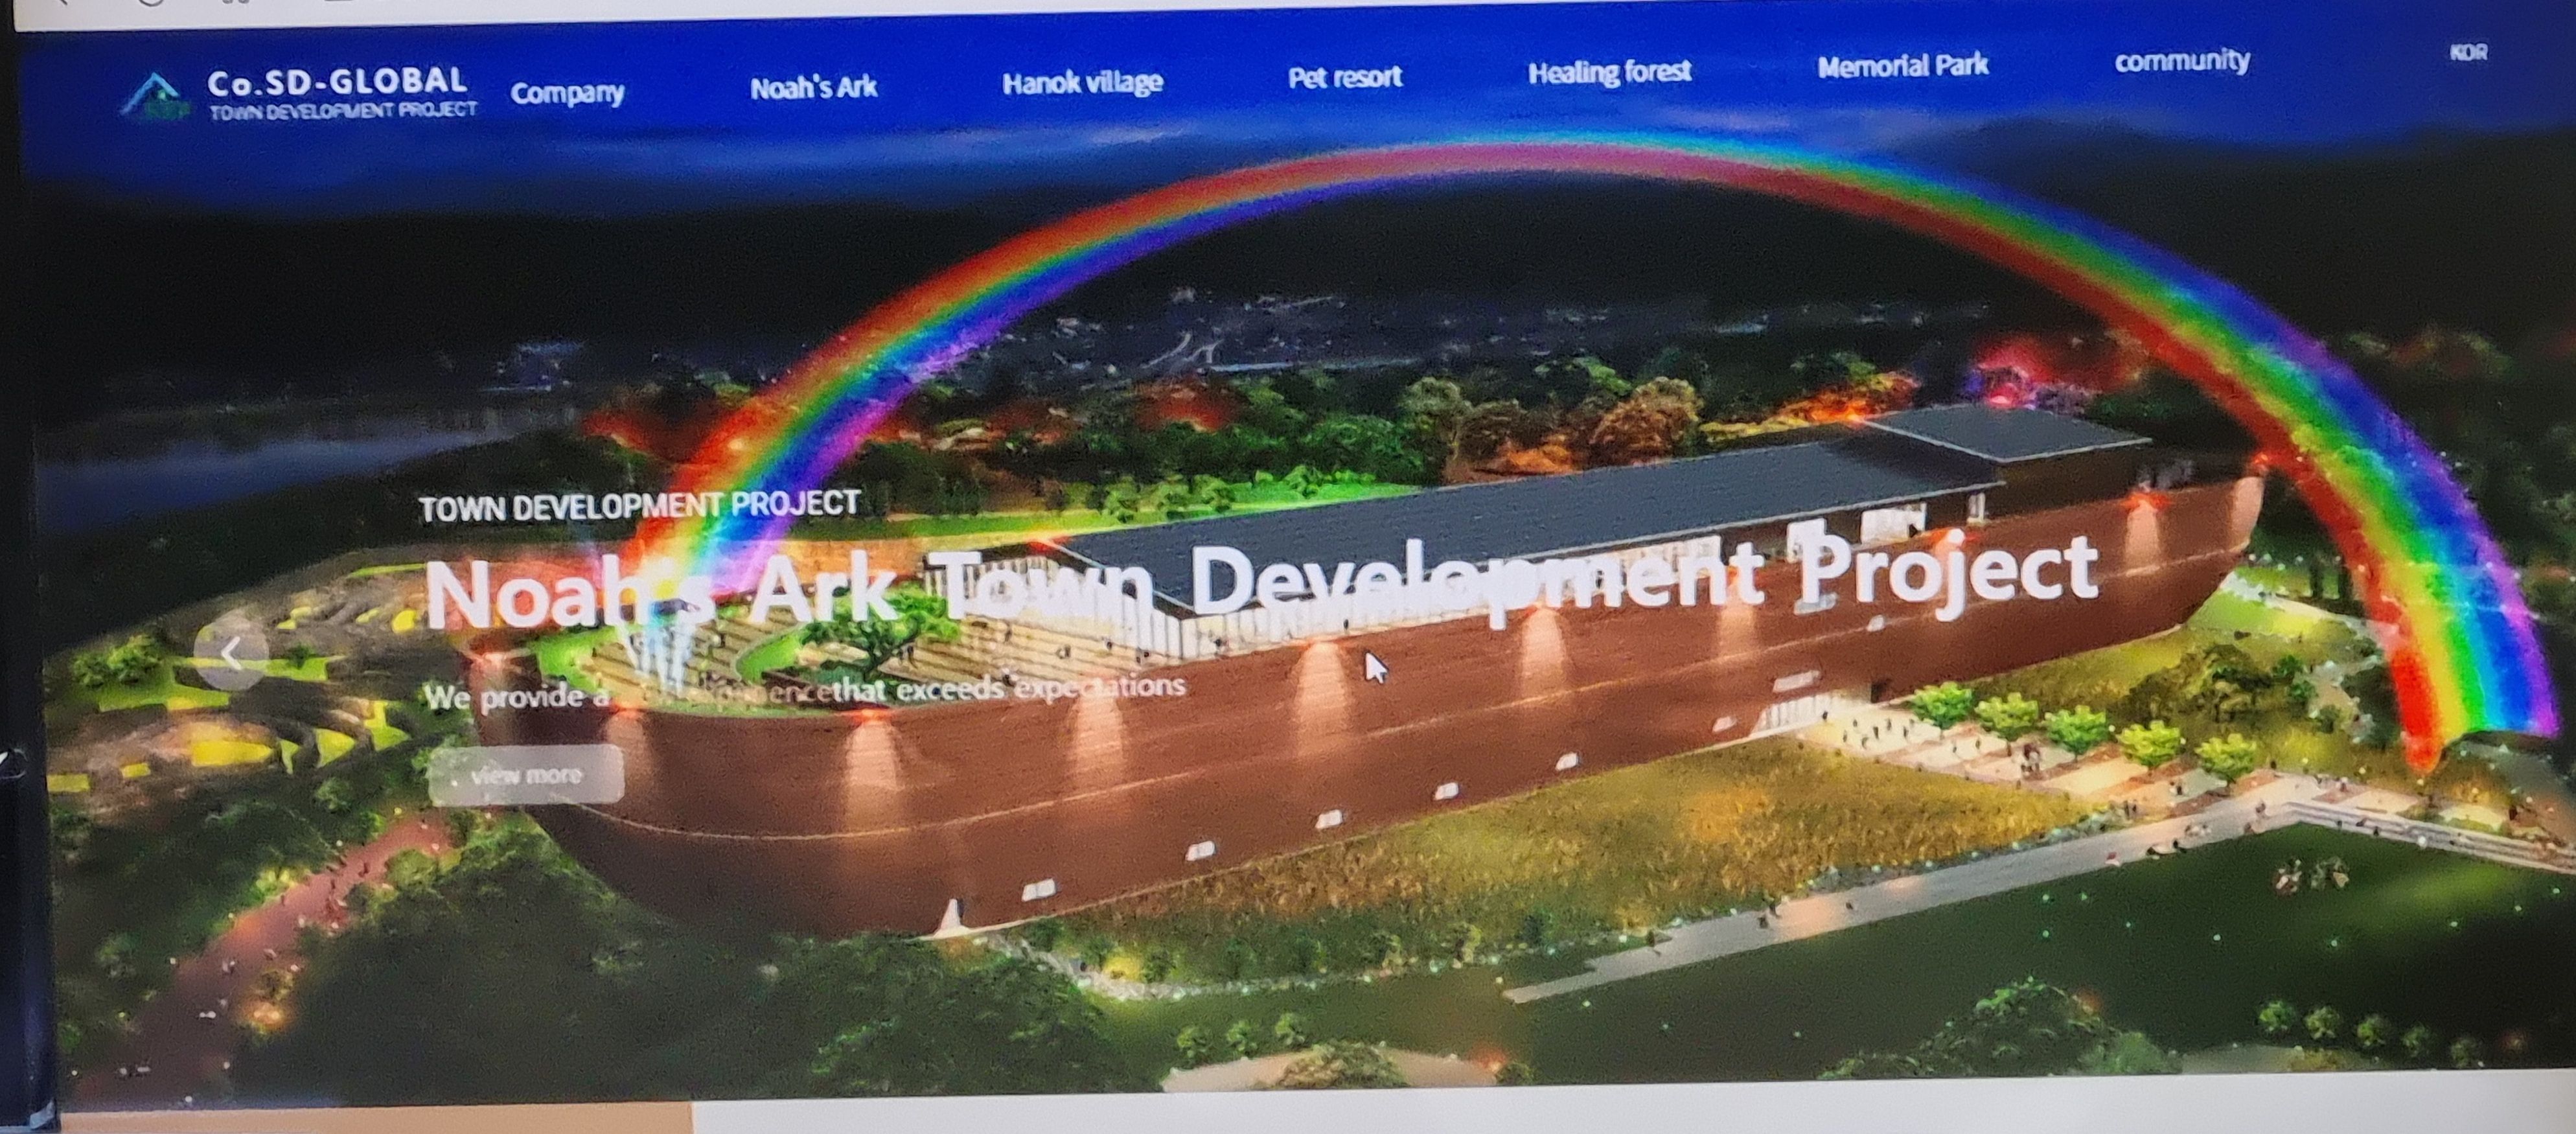Go to the Hanok village page
2576x1134 pixels.
pos(1082,82)
